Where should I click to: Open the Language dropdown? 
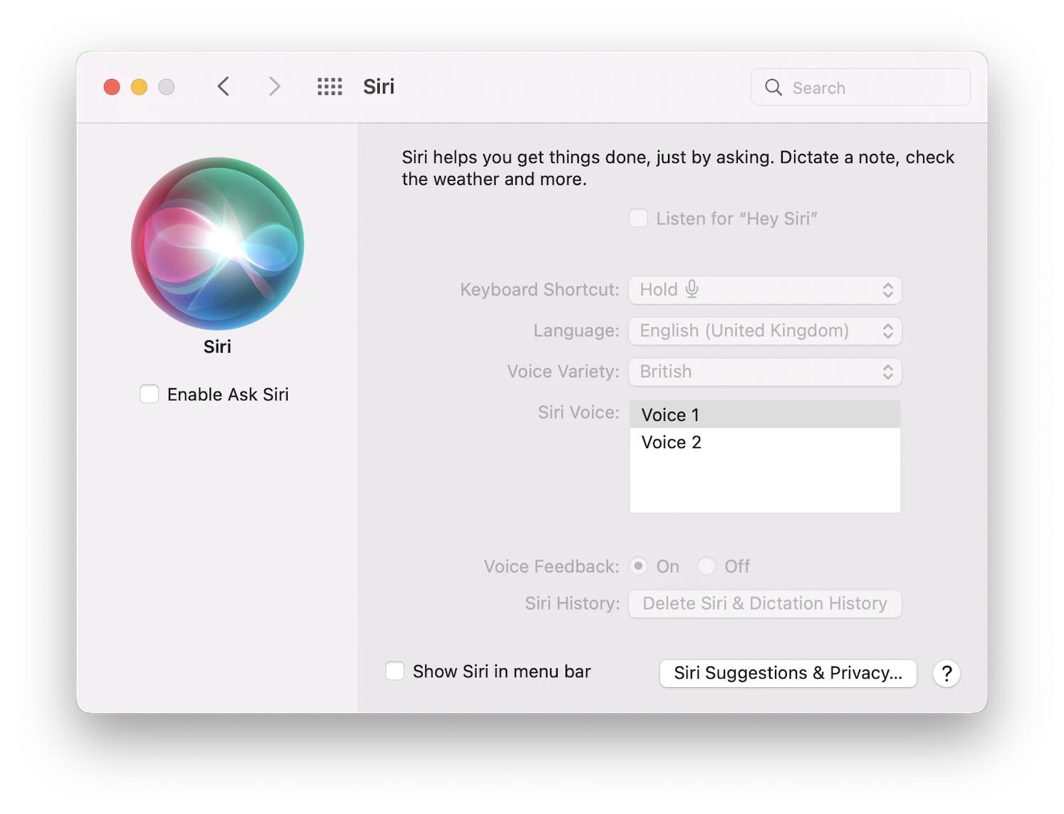click(765, 330)
